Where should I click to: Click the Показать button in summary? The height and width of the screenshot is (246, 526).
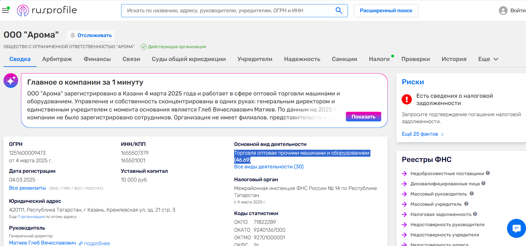tap(363, 117)
